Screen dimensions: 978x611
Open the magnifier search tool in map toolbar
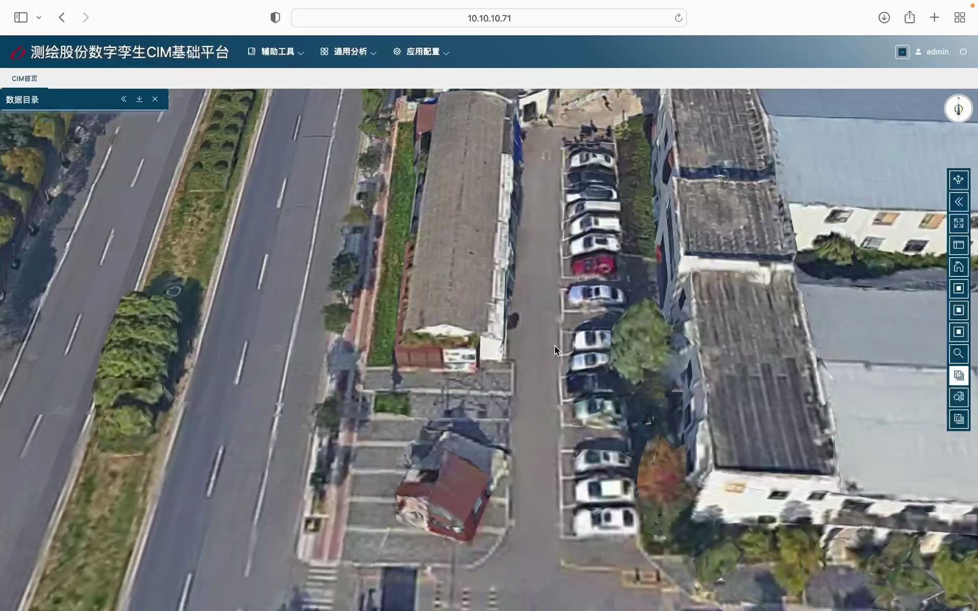point(958,353)
